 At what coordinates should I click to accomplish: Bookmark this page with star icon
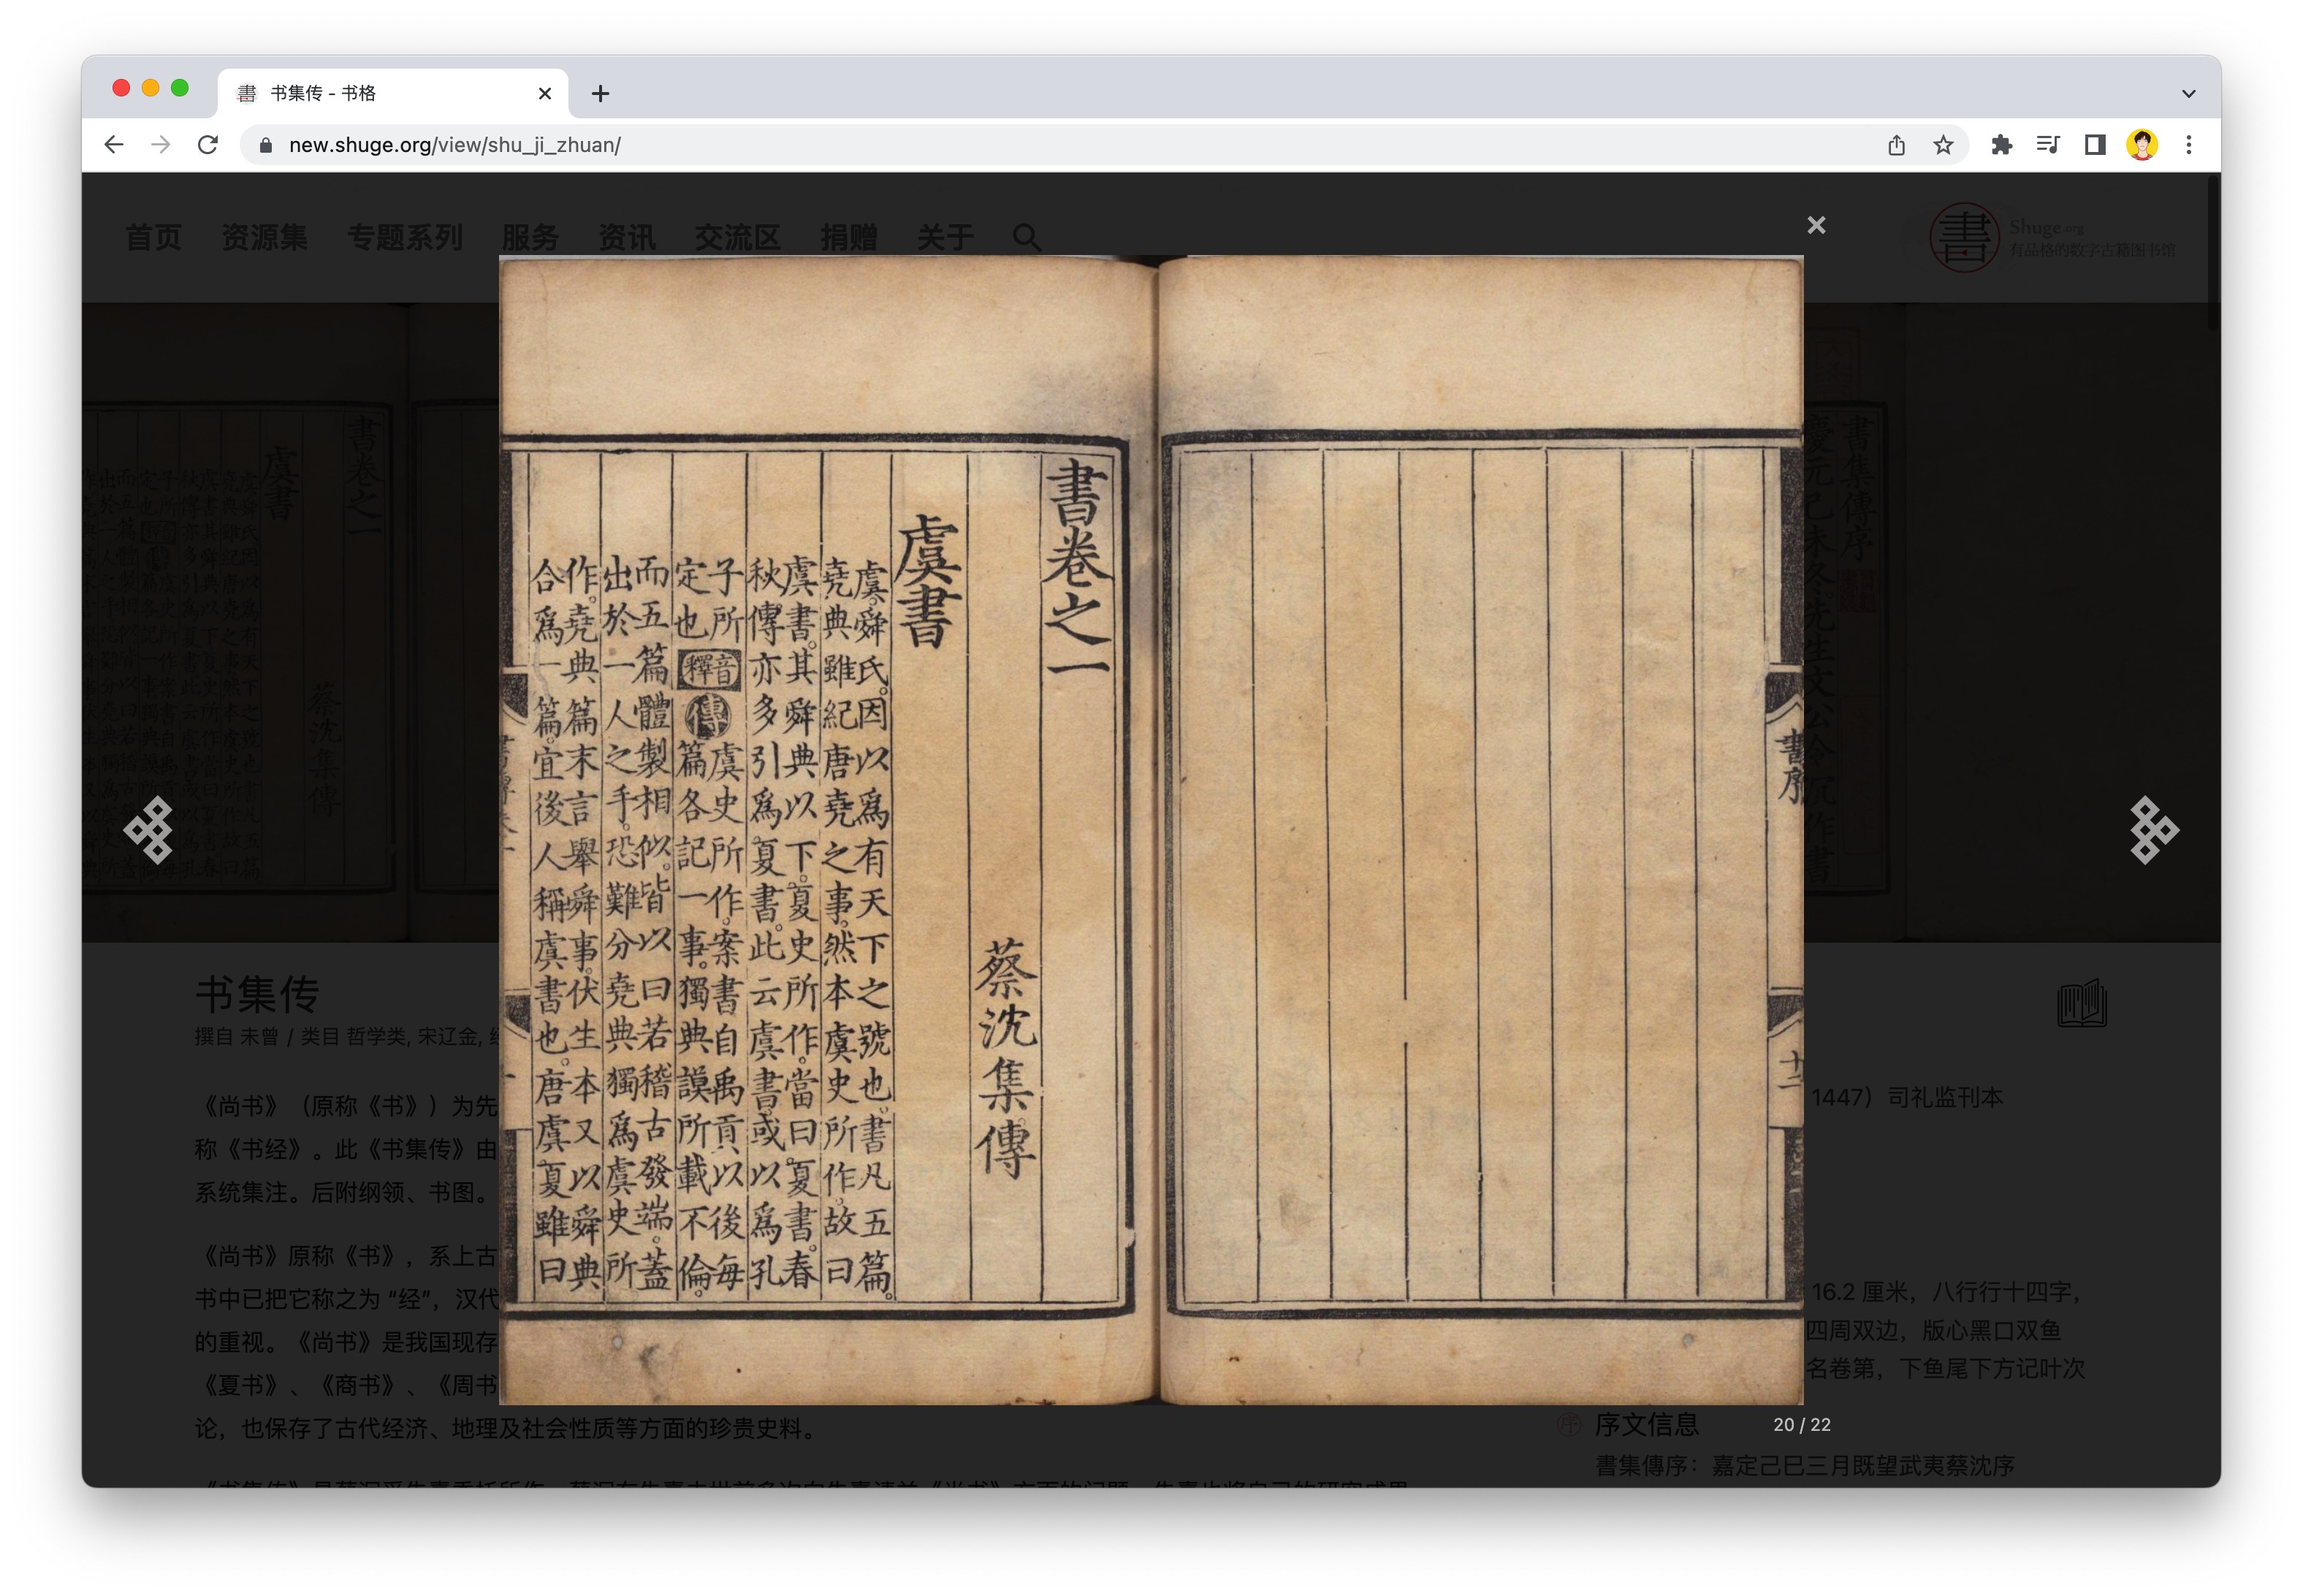tap(1942, 145)
